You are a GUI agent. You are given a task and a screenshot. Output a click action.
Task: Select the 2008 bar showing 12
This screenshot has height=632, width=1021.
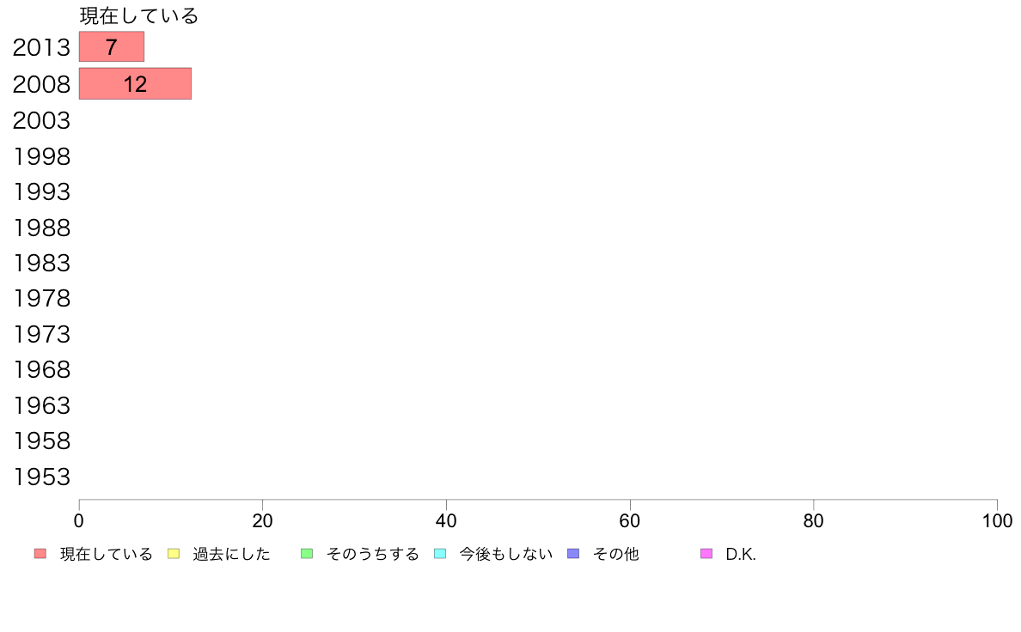pos(135,83)
